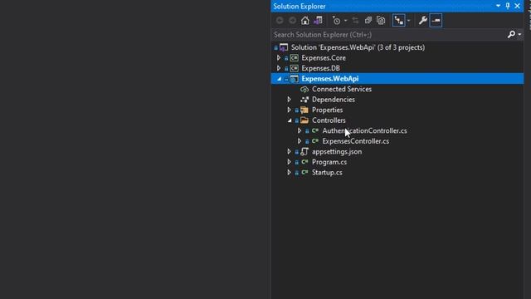Select the Program.cs file

click(x=329, y=163)
